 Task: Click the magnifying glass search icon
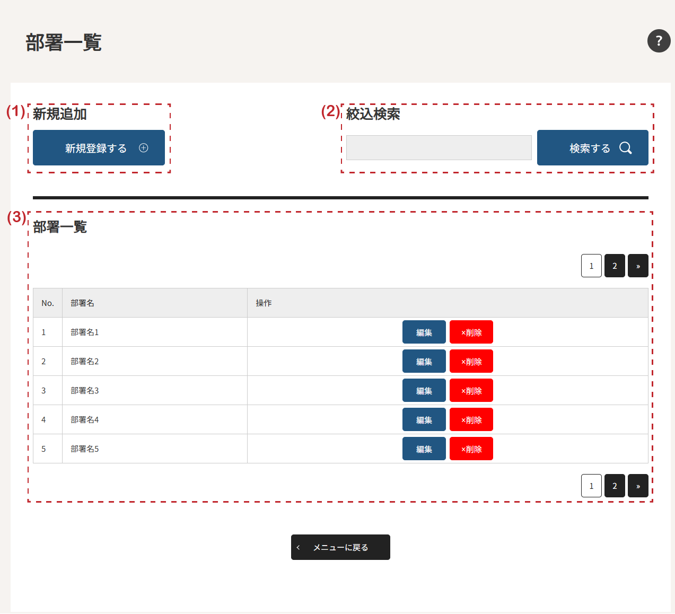pyautogui.click(x=625, y=148)
